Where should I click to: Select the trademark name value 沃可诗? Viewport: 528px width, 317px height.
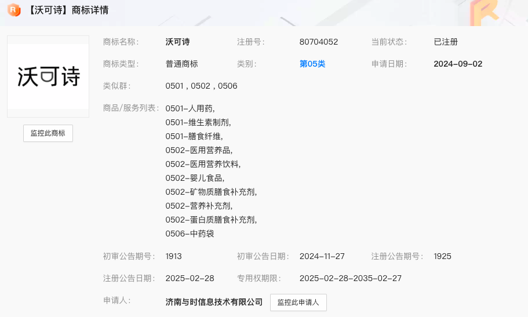pyautogui.click(x=177, y=42)
